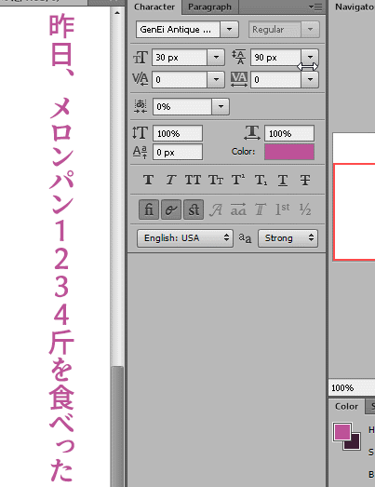The image size is (375, 487).
Task: Disable Discretionary Ligatures (st)
Action: tap(194, 210)
